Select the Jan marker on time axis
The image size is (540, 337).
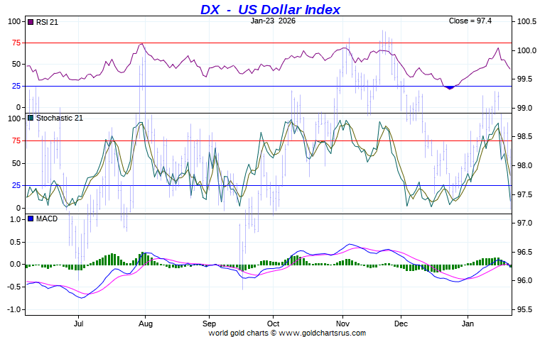click(x=468, y=321)
